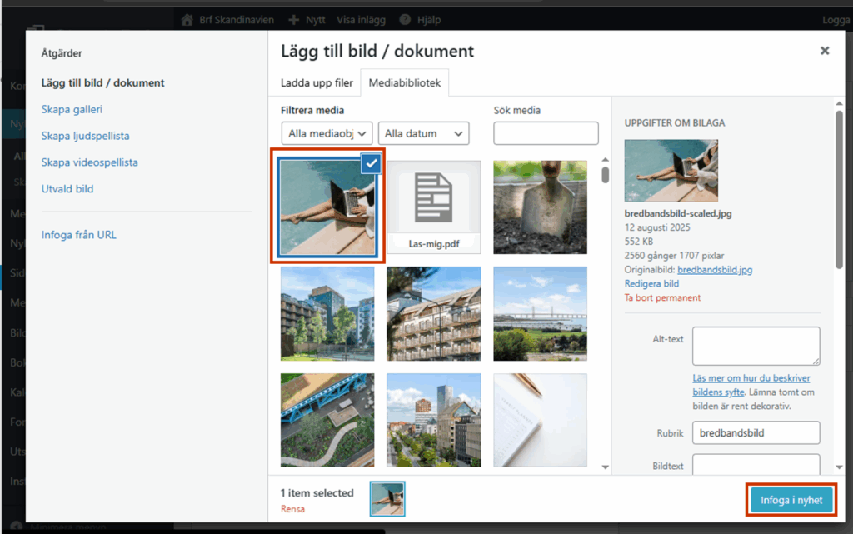Uncheck the selected laptop image checkmark
This screenshot has width=853, height=534.
[x=372, y=163]
